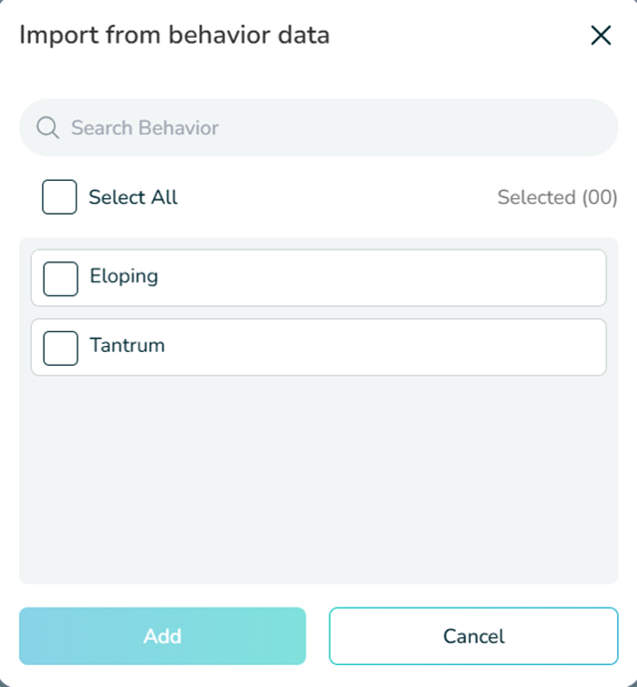The image size is (637, 687).
Task: Click the Selected (00) counter text
Action: coord(557,197)
